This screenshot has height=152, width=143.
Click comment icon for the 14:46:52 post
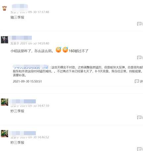click(139, 149)
